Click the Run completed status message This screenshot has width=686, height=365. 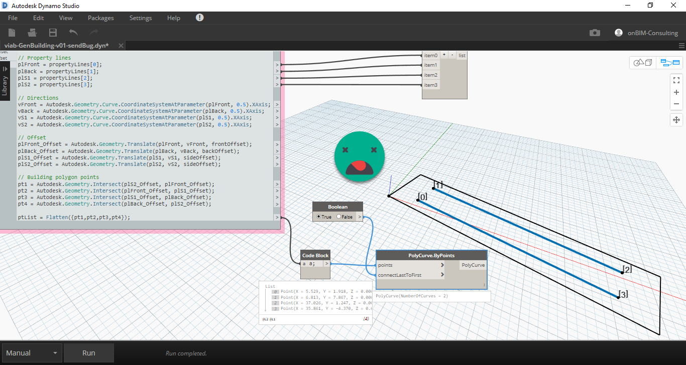186,353
